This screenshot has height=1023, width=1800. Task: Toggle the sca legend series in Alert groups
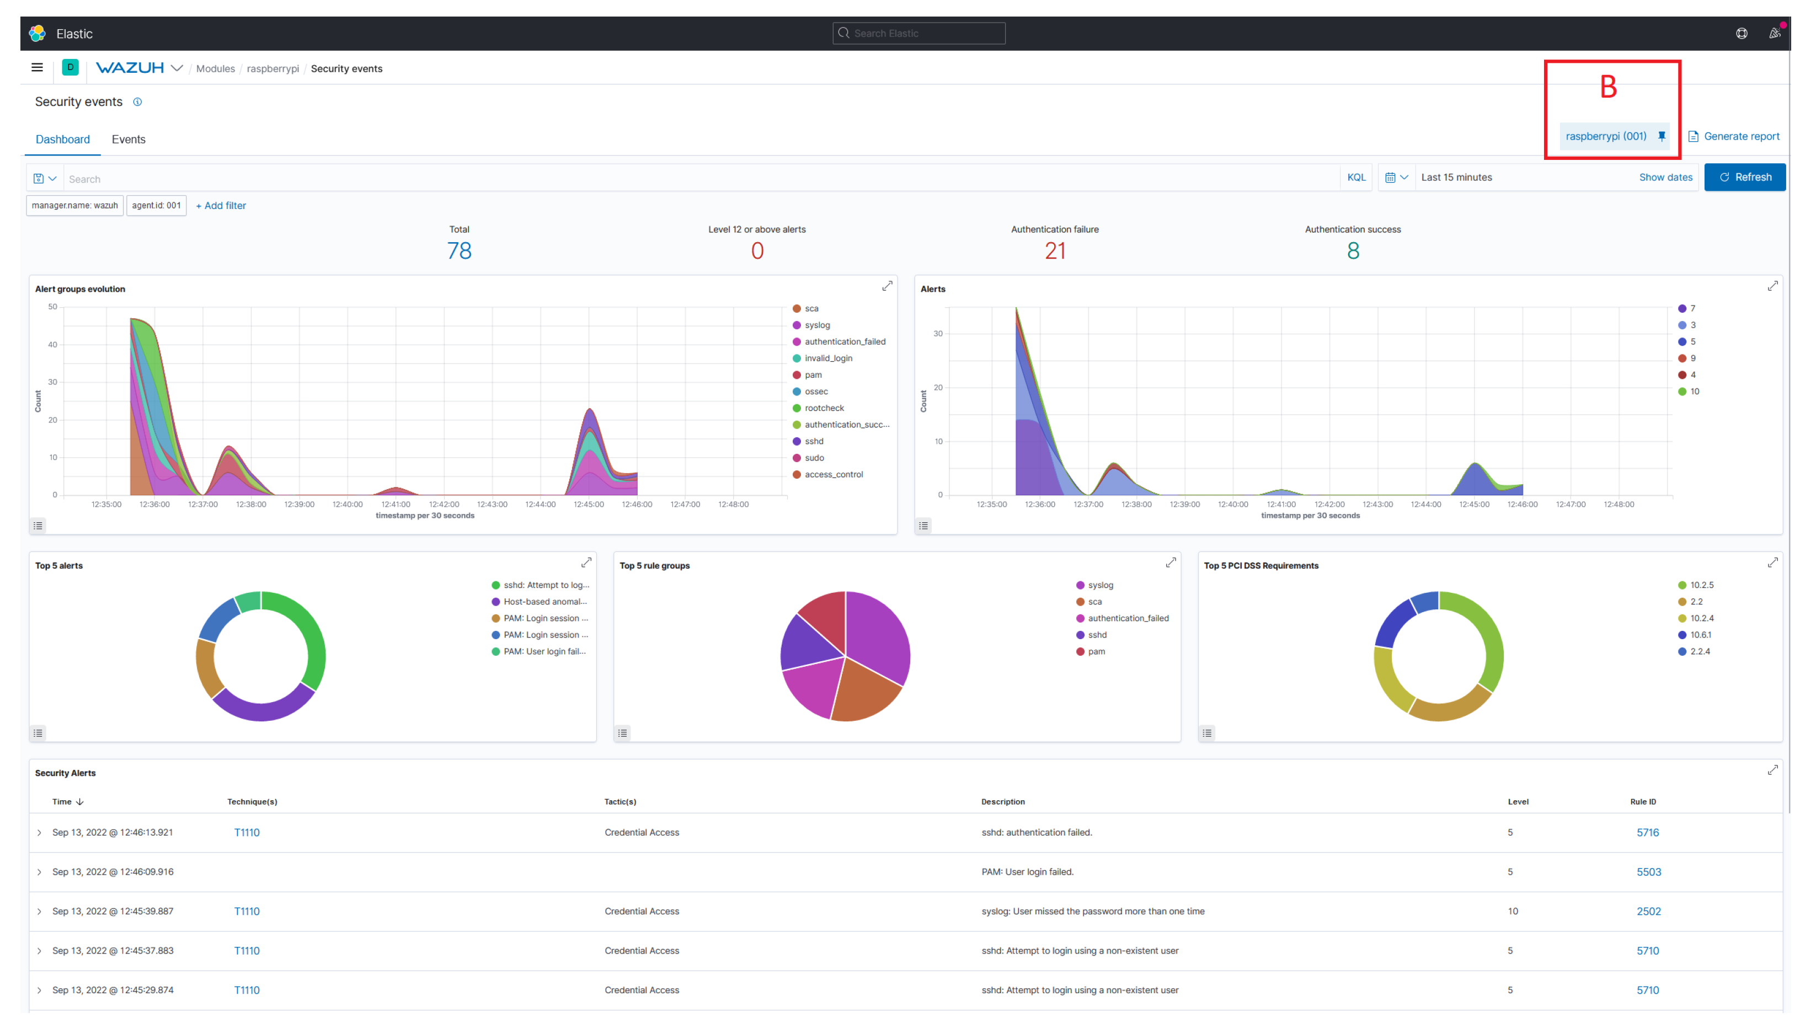point(811,308)
